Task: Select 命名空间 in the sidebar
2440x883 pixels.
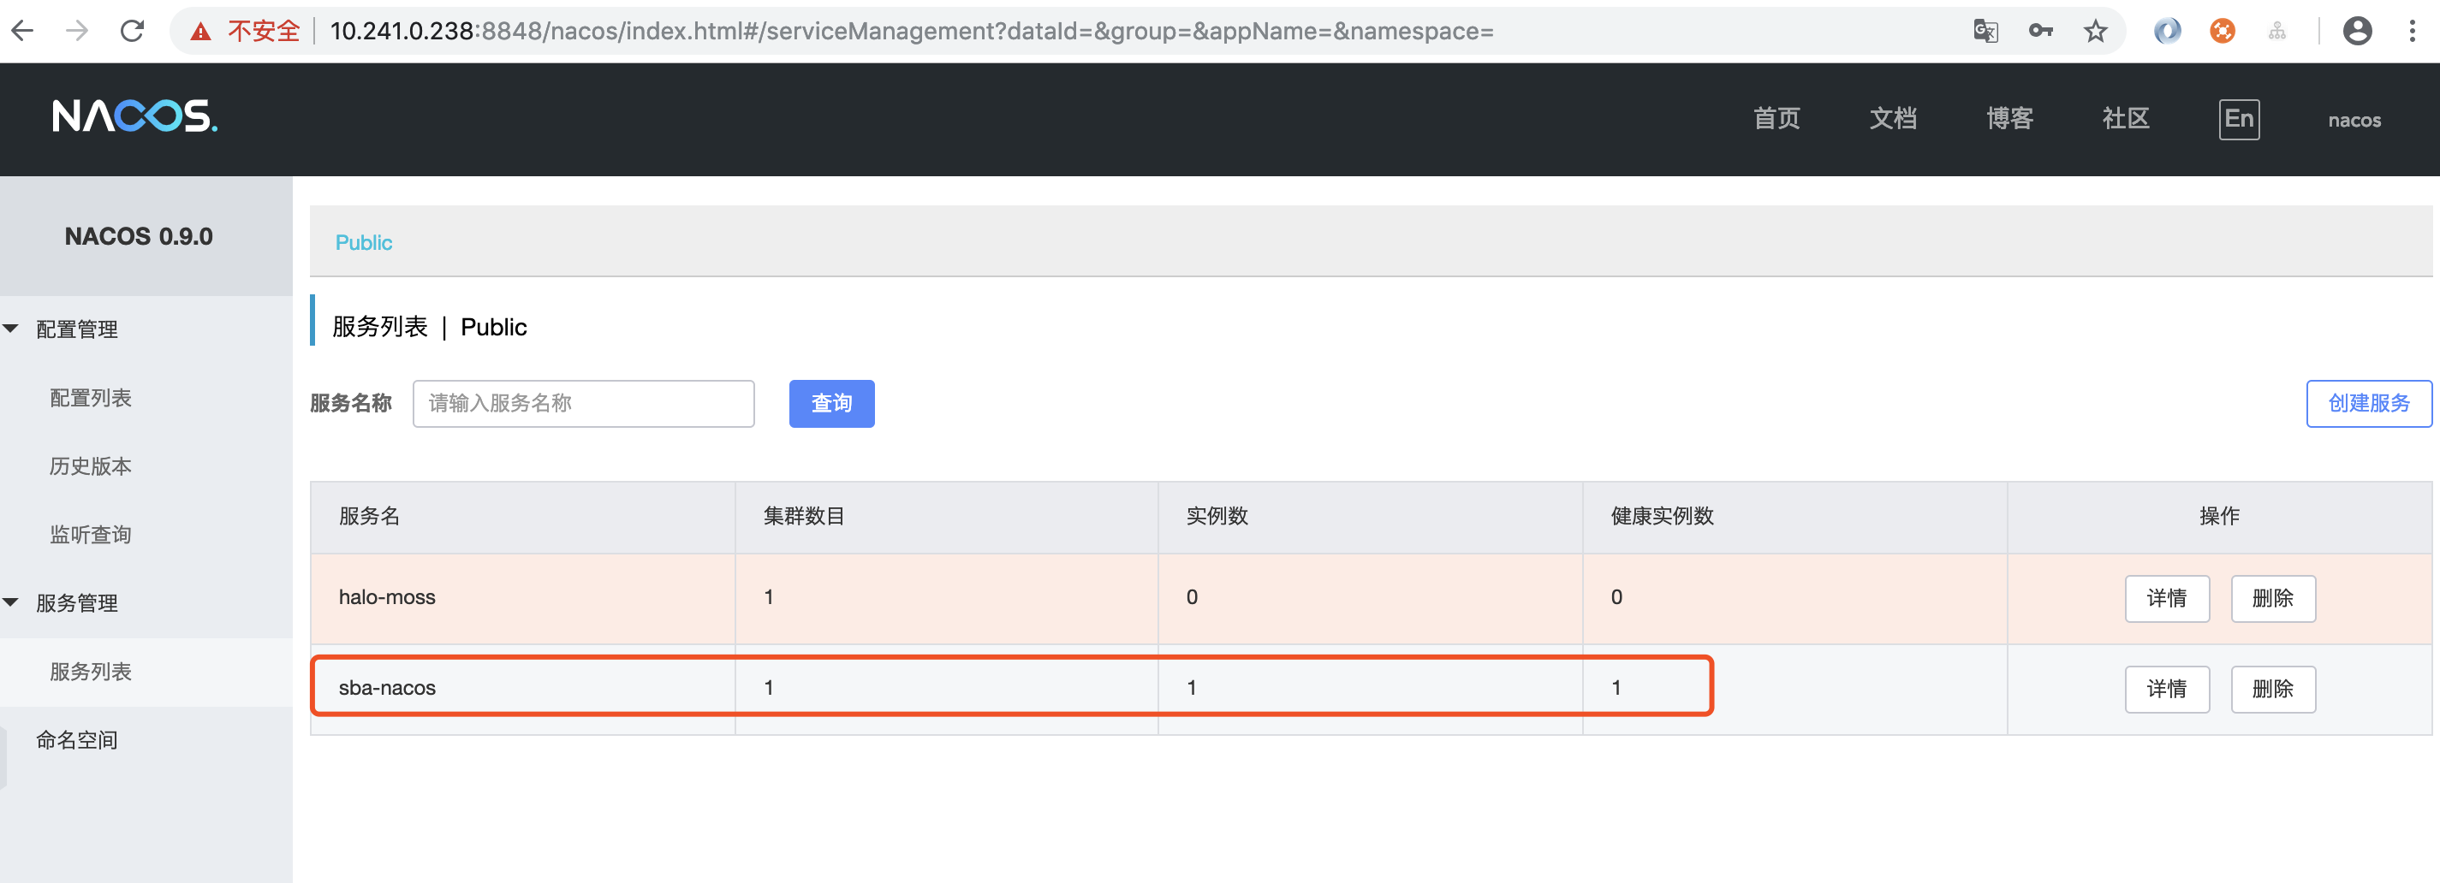Action: coord(77,740)
